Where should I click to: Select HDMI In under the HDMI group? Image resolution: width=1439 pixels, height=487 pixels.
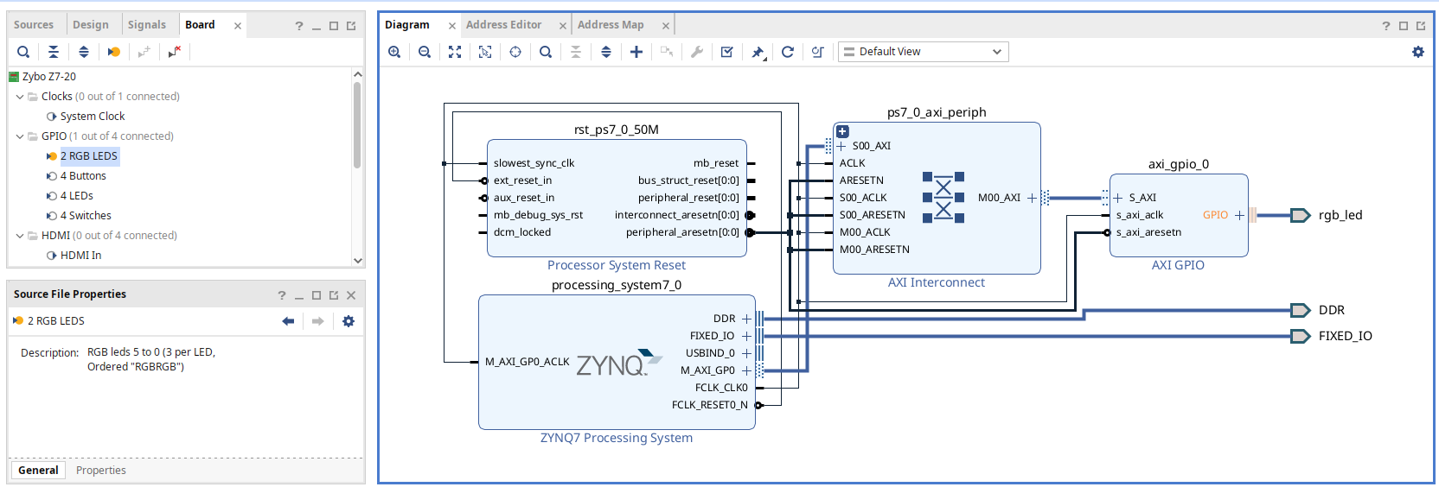[80, 256]
